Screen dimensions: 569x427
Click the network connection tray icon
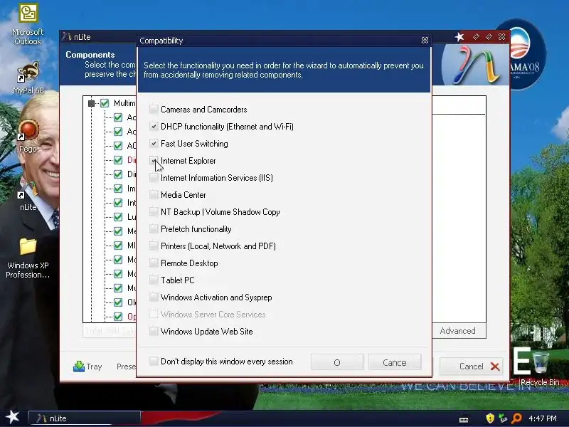pyautogui.click(x=503, y=418)
